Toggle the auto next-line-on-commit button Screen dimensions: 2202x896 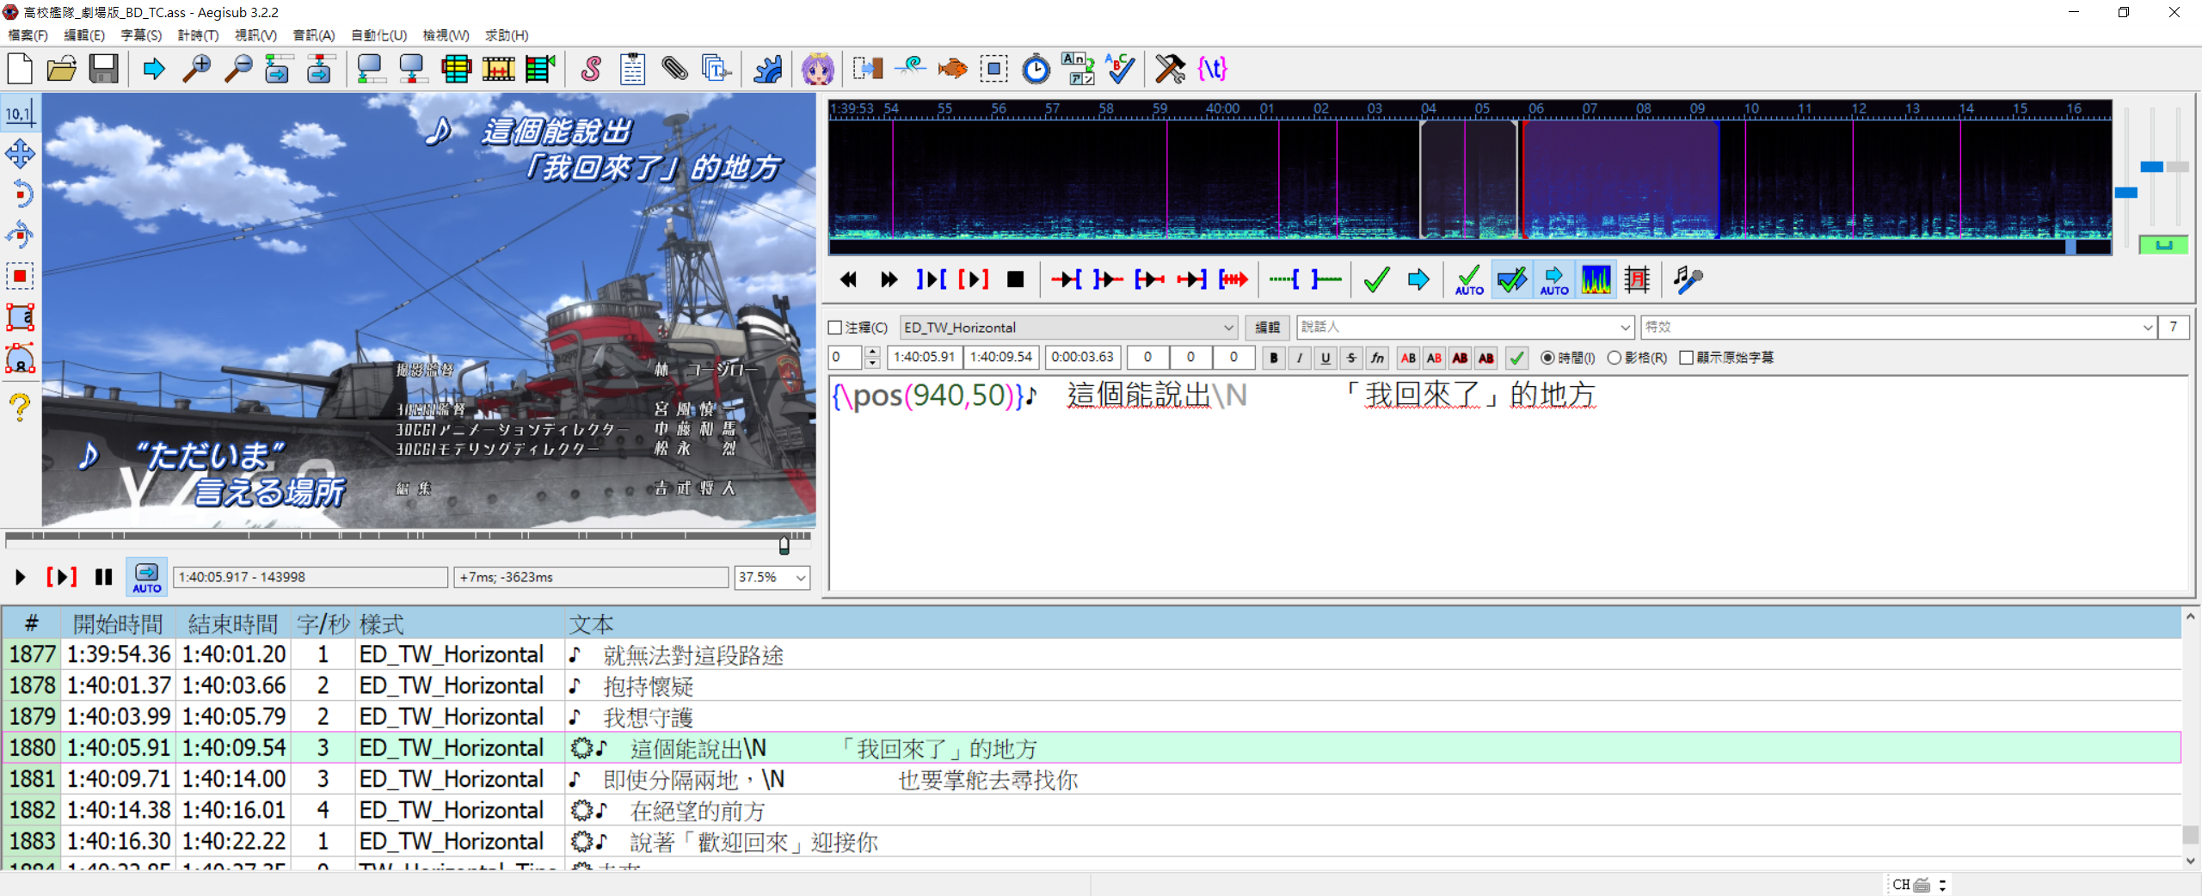point(1511,279)
